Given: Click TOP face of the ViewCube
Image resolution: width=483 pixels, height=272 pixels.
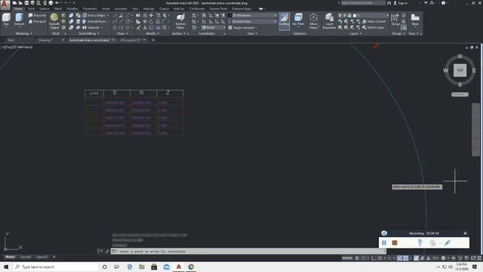Looking at the screenshot, I should (460, 70).
